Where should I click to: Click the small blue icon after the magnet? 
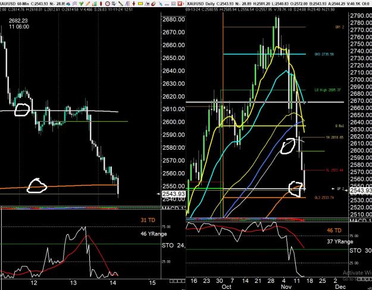(x=161, y=4)
